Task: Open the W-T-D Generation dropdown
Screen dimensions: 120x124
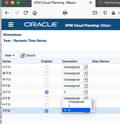Action: [75, 73]
